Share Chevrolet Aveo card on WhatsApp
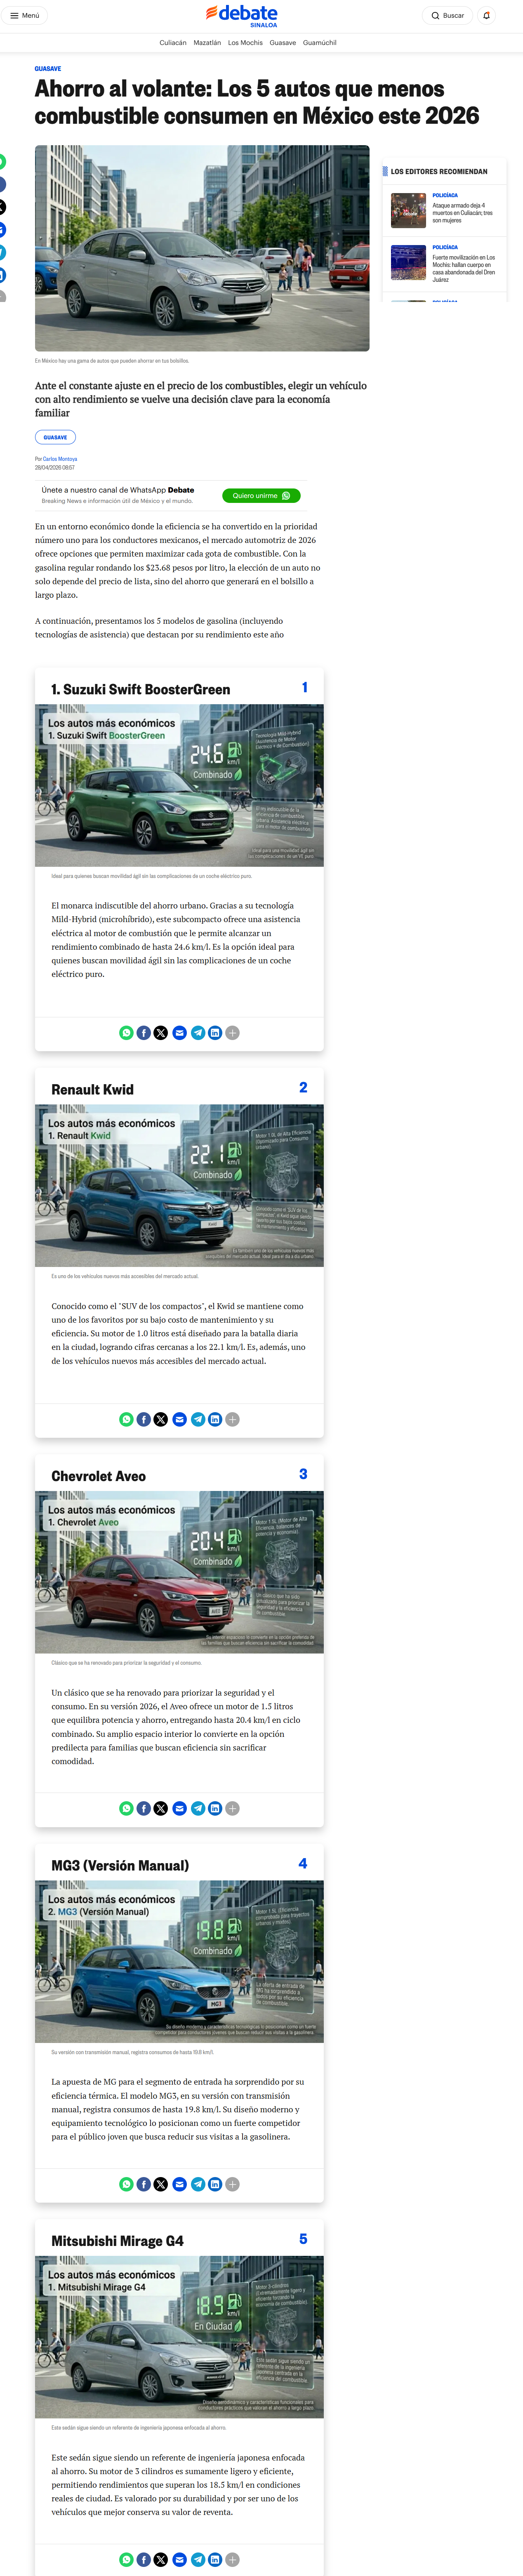 [126, 1808]
